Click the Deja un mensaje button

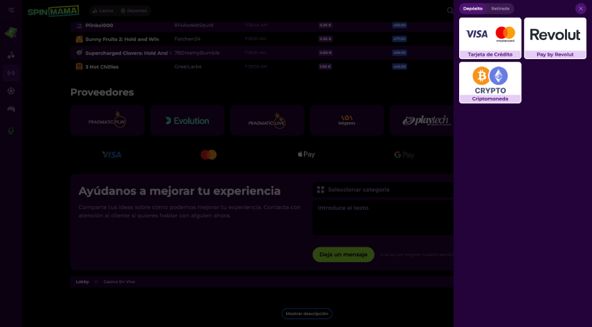click(343, 255)
